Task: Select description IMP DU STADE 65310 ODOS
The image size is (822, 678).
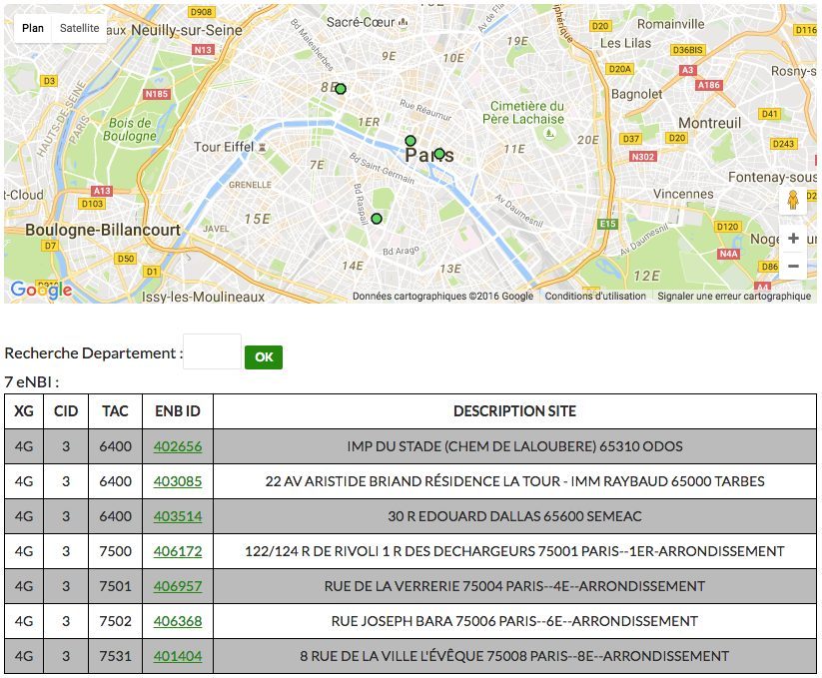Action: click(514, 446)
